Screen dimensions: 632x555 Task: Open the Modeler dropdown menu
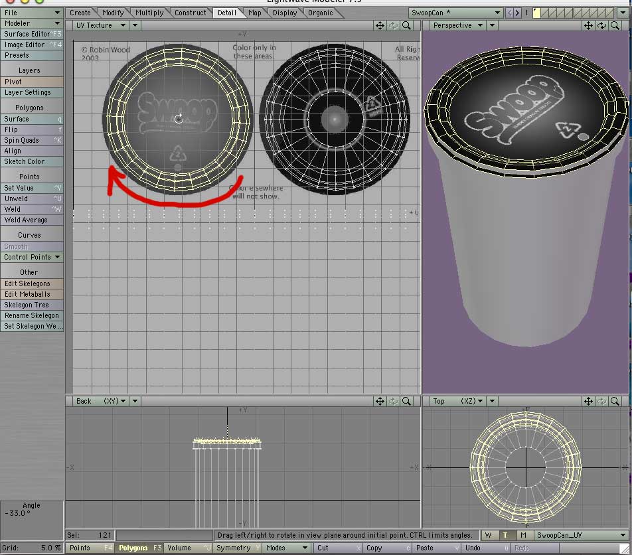point(32,23)
